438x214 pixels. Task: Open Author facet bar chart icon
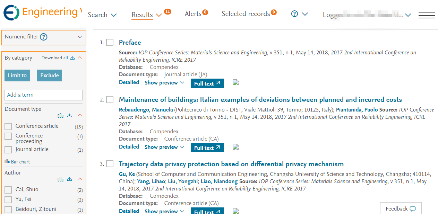(61, 179)
